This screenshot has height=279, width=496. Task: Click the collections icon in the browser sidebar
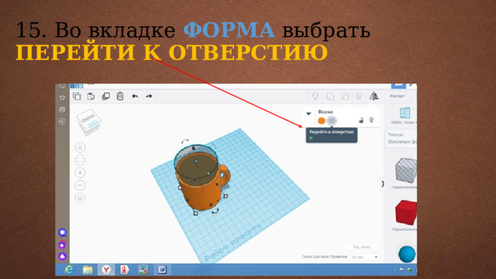62,109
